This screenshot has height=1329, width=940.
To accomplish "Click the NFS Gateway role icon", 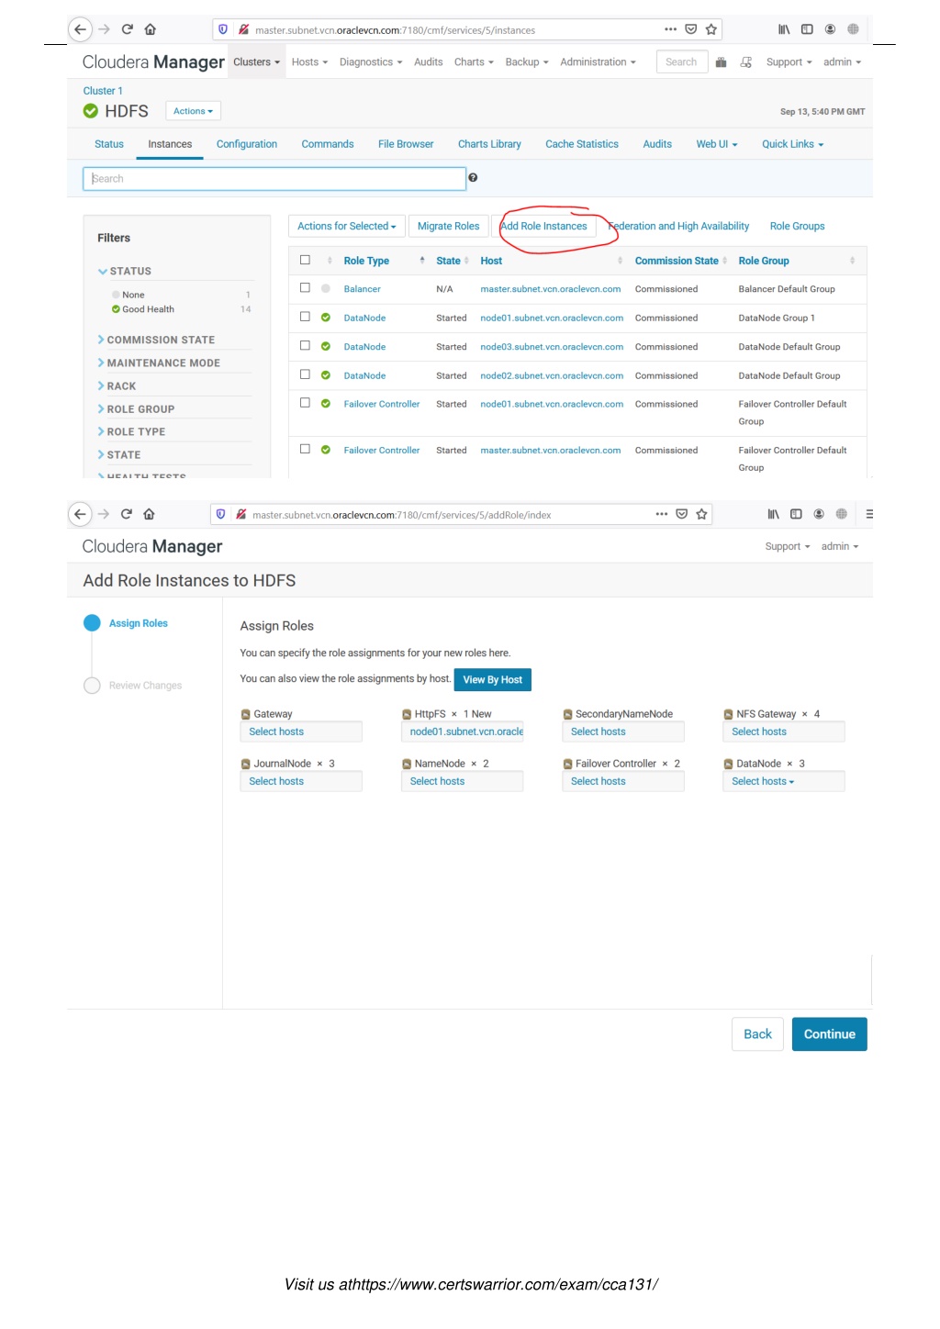I will click(729, 714).
